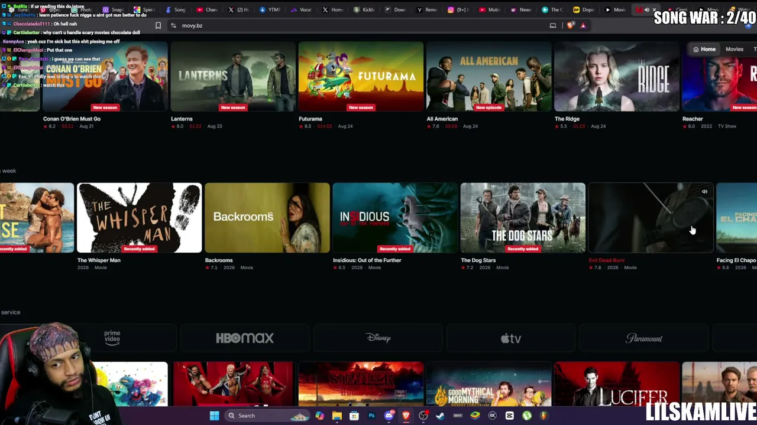Click the Conan O'Brien Must Go title

tap(72, 119)
